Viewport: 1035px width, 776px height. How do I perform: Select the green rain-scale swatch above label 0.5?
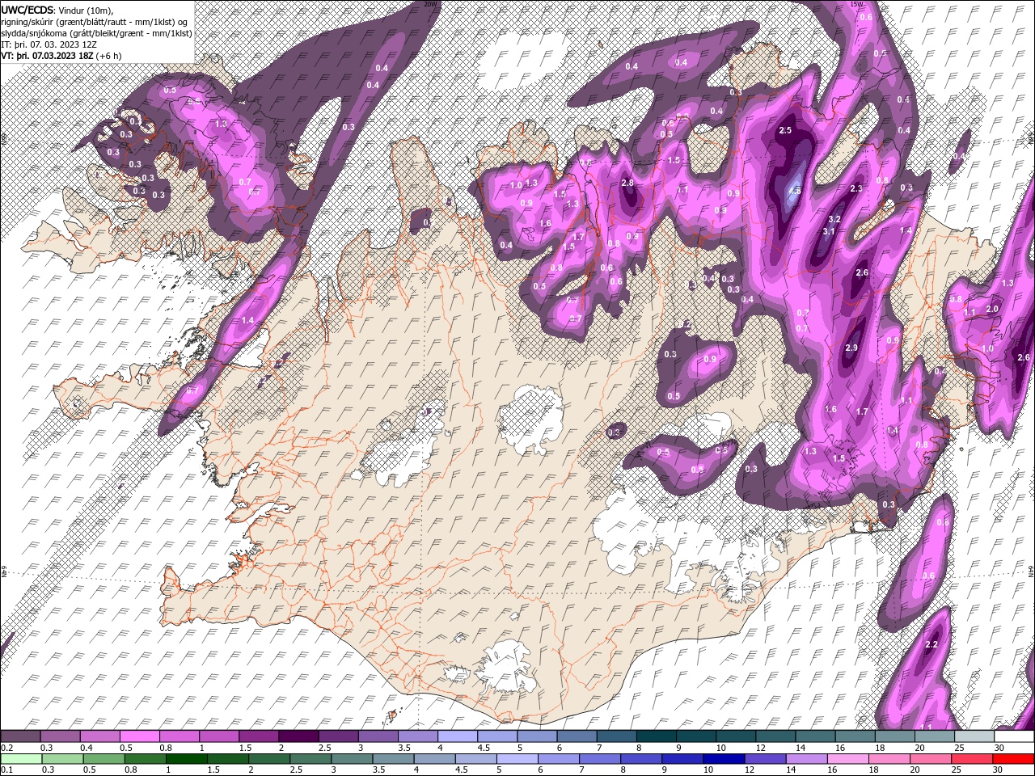click(x=103, y=759)
